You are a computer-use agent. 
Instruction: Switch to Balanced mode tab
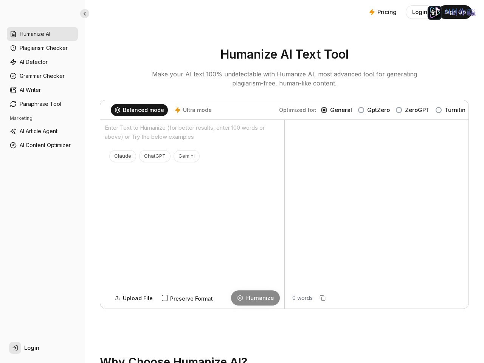(139, 110)
